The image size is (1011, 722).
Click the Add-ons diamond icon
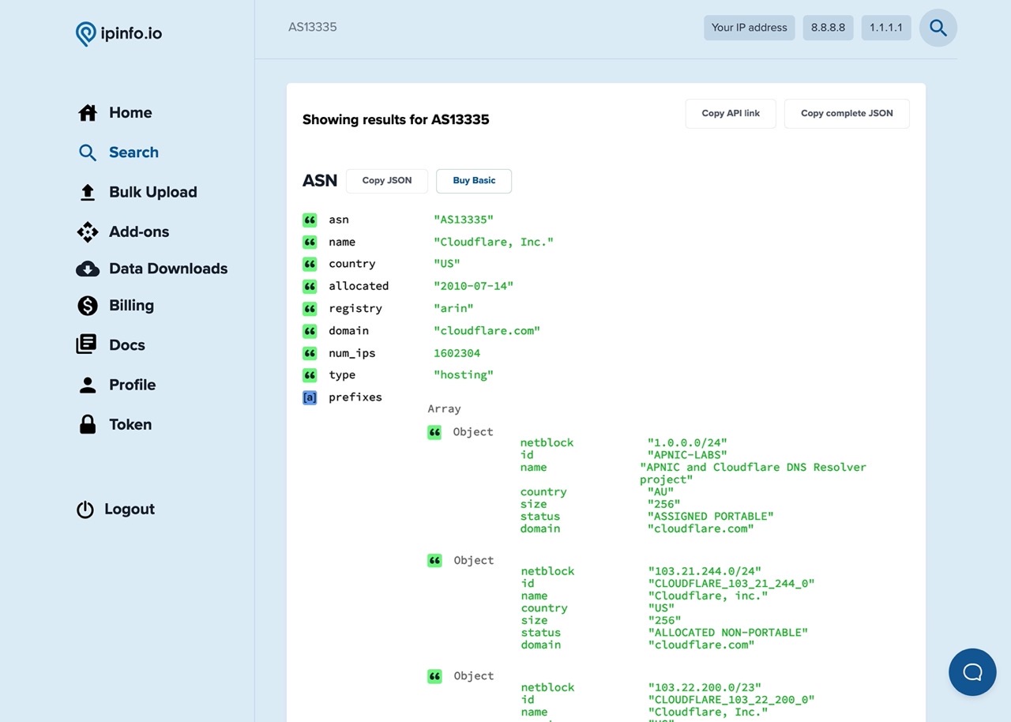(x=88, y=231)
